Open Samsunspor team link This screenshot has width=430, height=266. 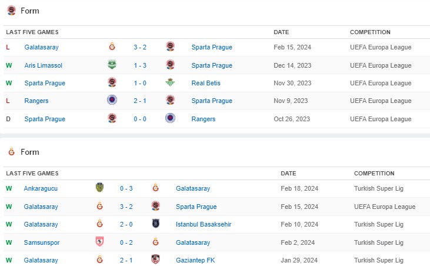pyautogui.click(x=42, y=242)
